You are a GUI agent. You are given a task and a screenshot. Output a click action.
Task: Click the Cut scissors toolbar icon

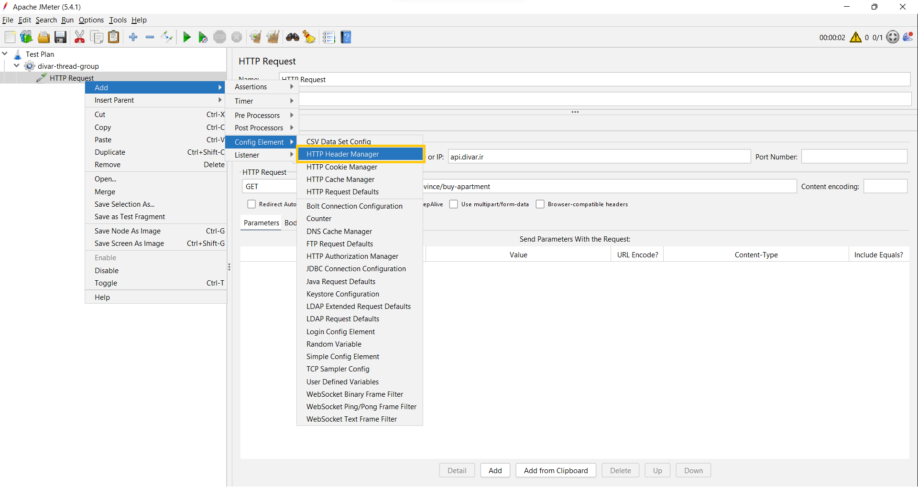79,37
